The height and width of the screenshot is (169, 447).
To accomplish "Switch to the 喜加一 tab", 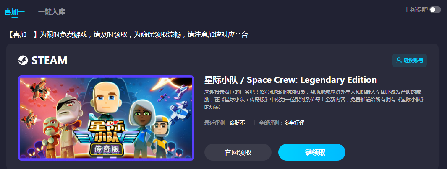I will 15,12.
